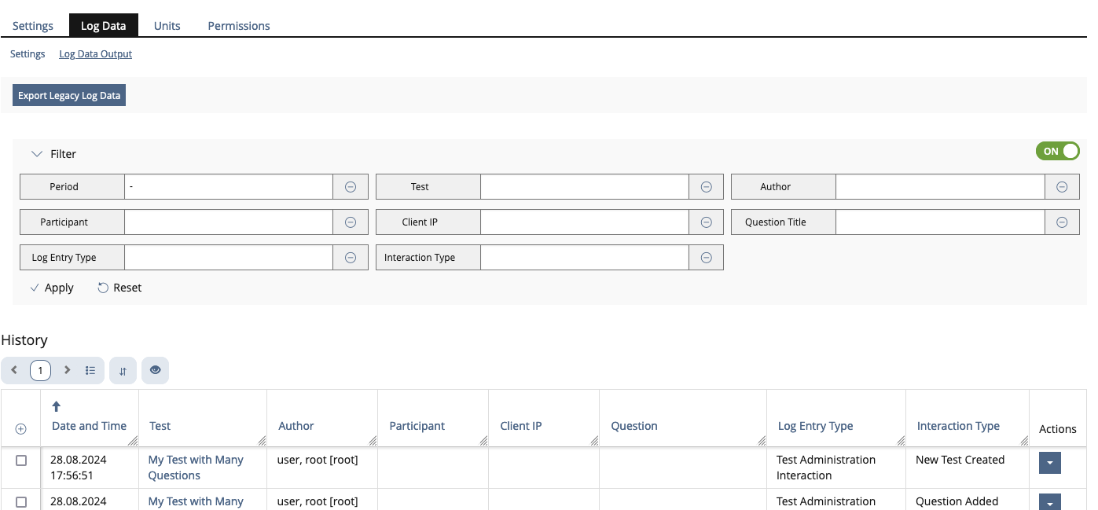Open Actions dropdown for Question Added entry
The height and width of the screenshot is (510, 1098).
tap(1050, 504)
